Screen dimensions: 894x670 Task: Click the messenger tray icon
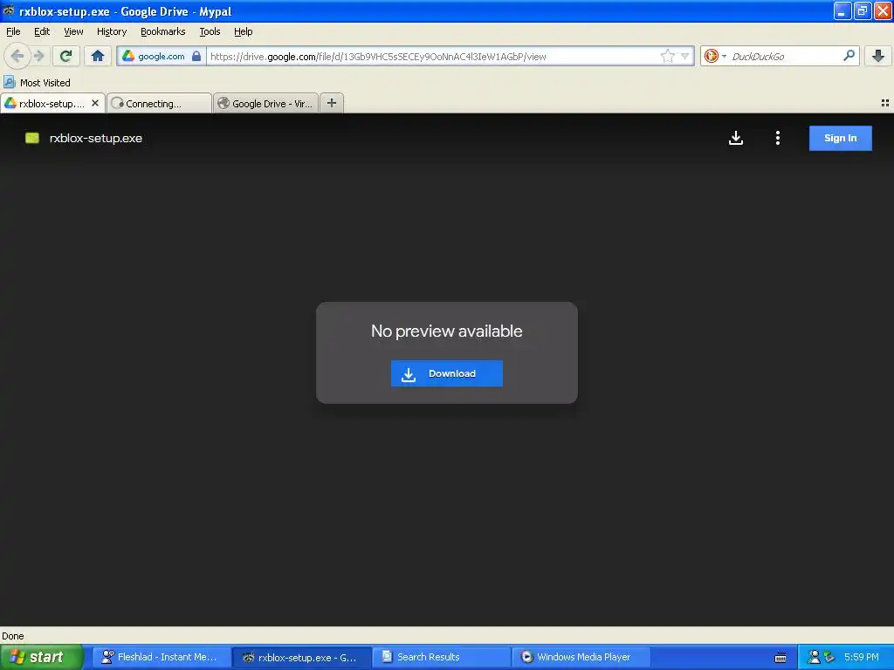815,657
